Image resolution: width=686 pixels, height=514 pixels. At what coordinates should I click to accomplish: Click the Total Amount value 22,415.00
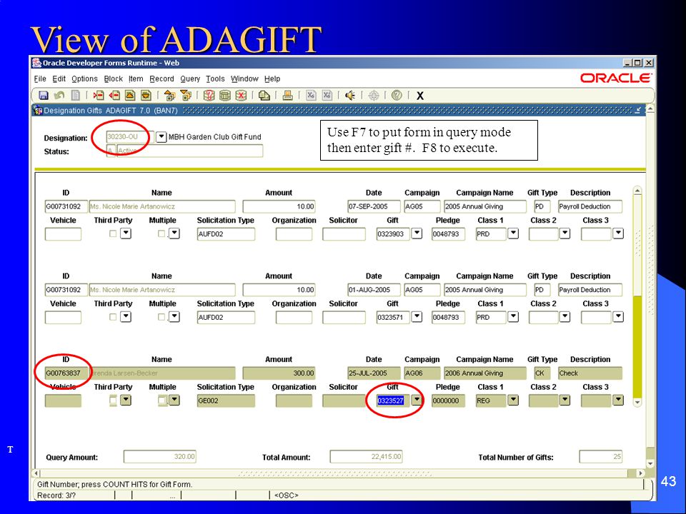[x=366, y=457]
